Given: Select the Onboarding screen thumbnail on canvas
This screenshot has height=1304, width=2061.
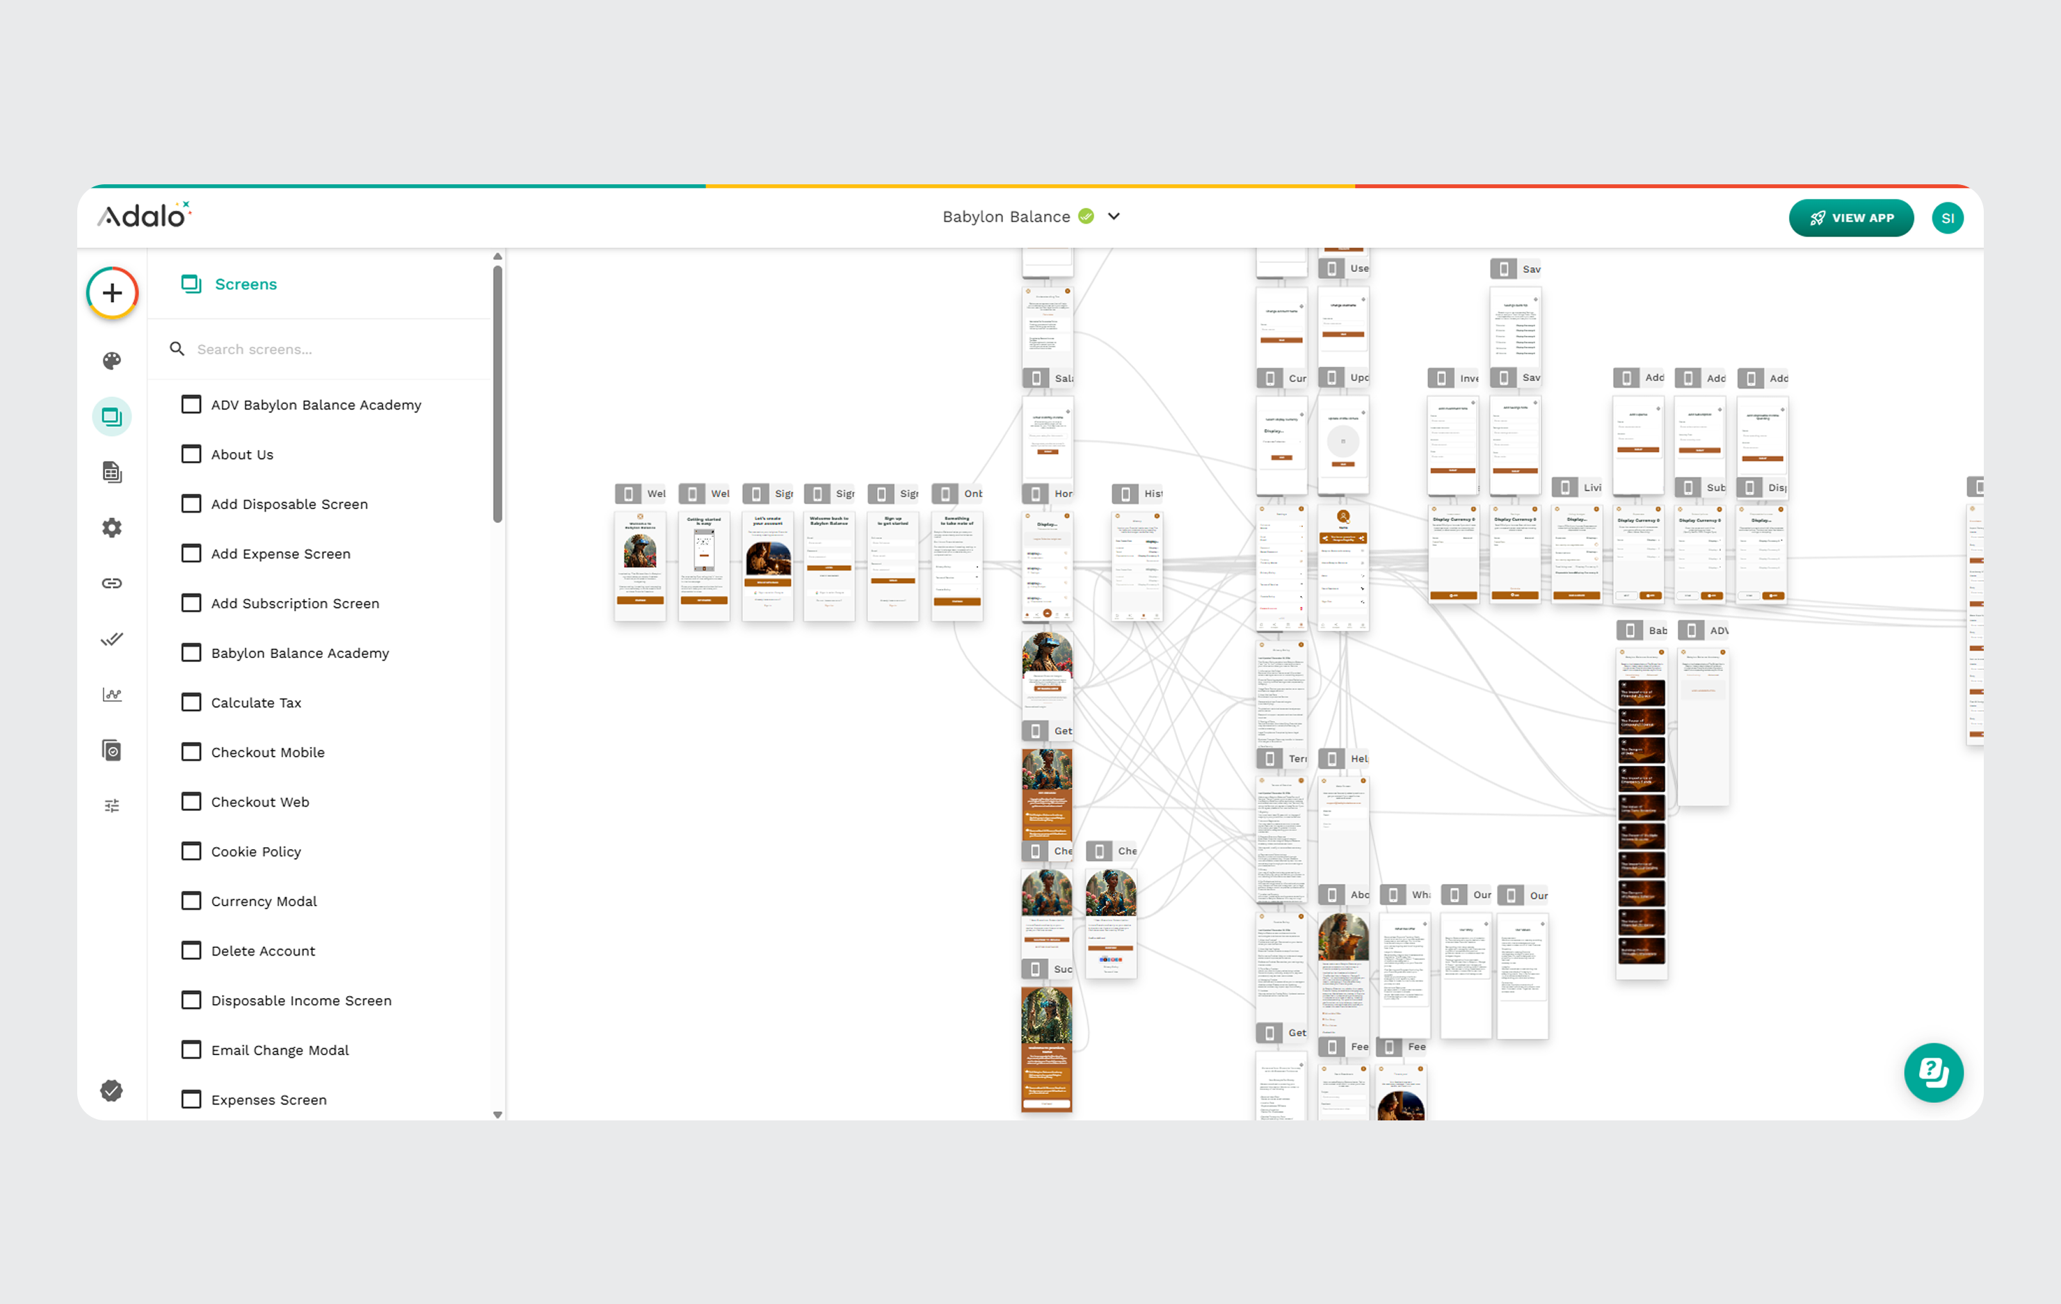Looking at the screenshot, I should point(956,565).
